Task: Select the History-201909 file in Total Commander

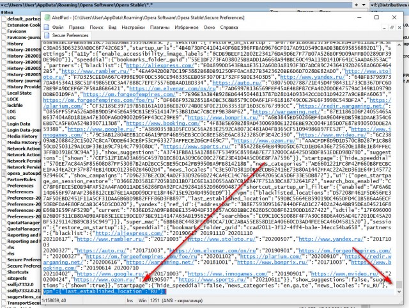Action: point(24,50)
